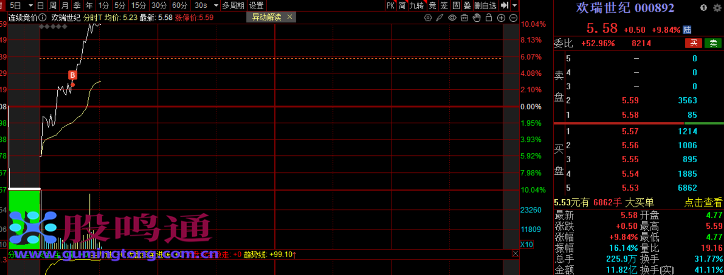724x275 pixels.
Task: Zoom out with minus circle icon
Action: click(513, 18)
